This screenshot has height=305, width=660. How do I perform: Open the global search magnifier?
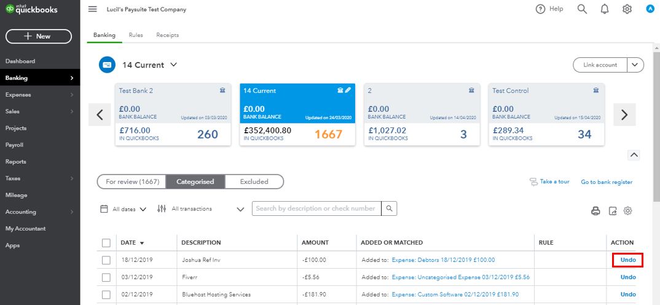tap(582, 9)
